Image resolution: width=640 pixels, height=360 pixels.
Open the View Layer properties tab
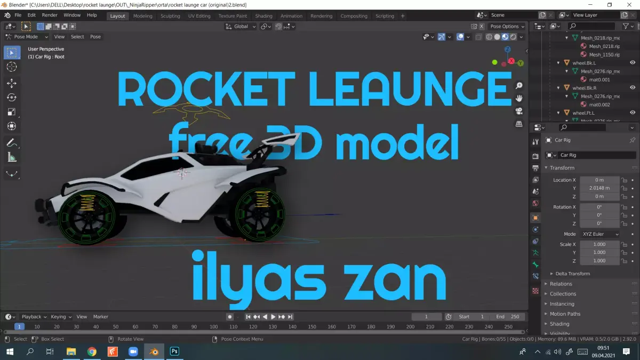pos(535,179)
